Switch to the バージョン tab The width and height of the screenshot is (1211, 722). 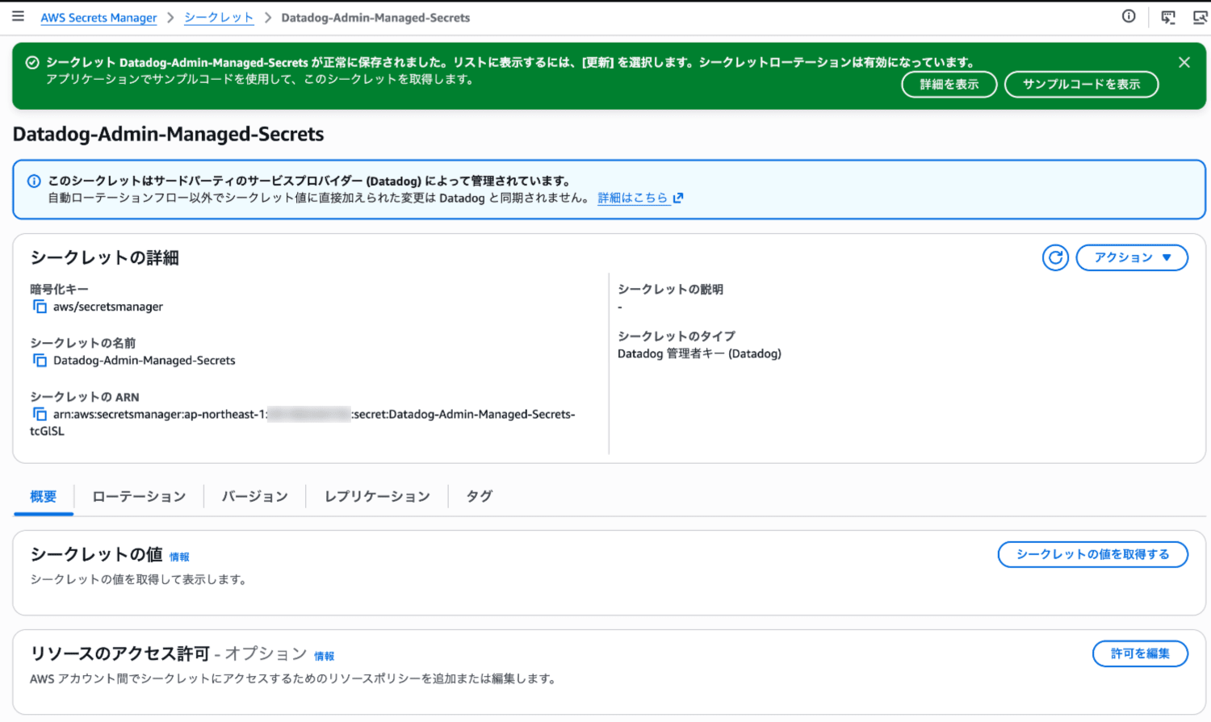(x=255, y=496)
